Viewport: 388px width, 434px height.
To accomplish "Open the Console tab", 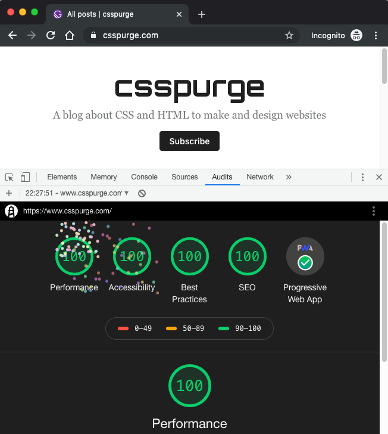I will (x=144, y=177).
